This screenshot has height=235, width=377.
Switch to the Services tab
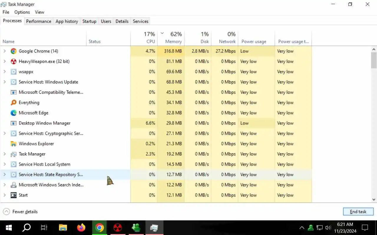click(x=140, y=21)
